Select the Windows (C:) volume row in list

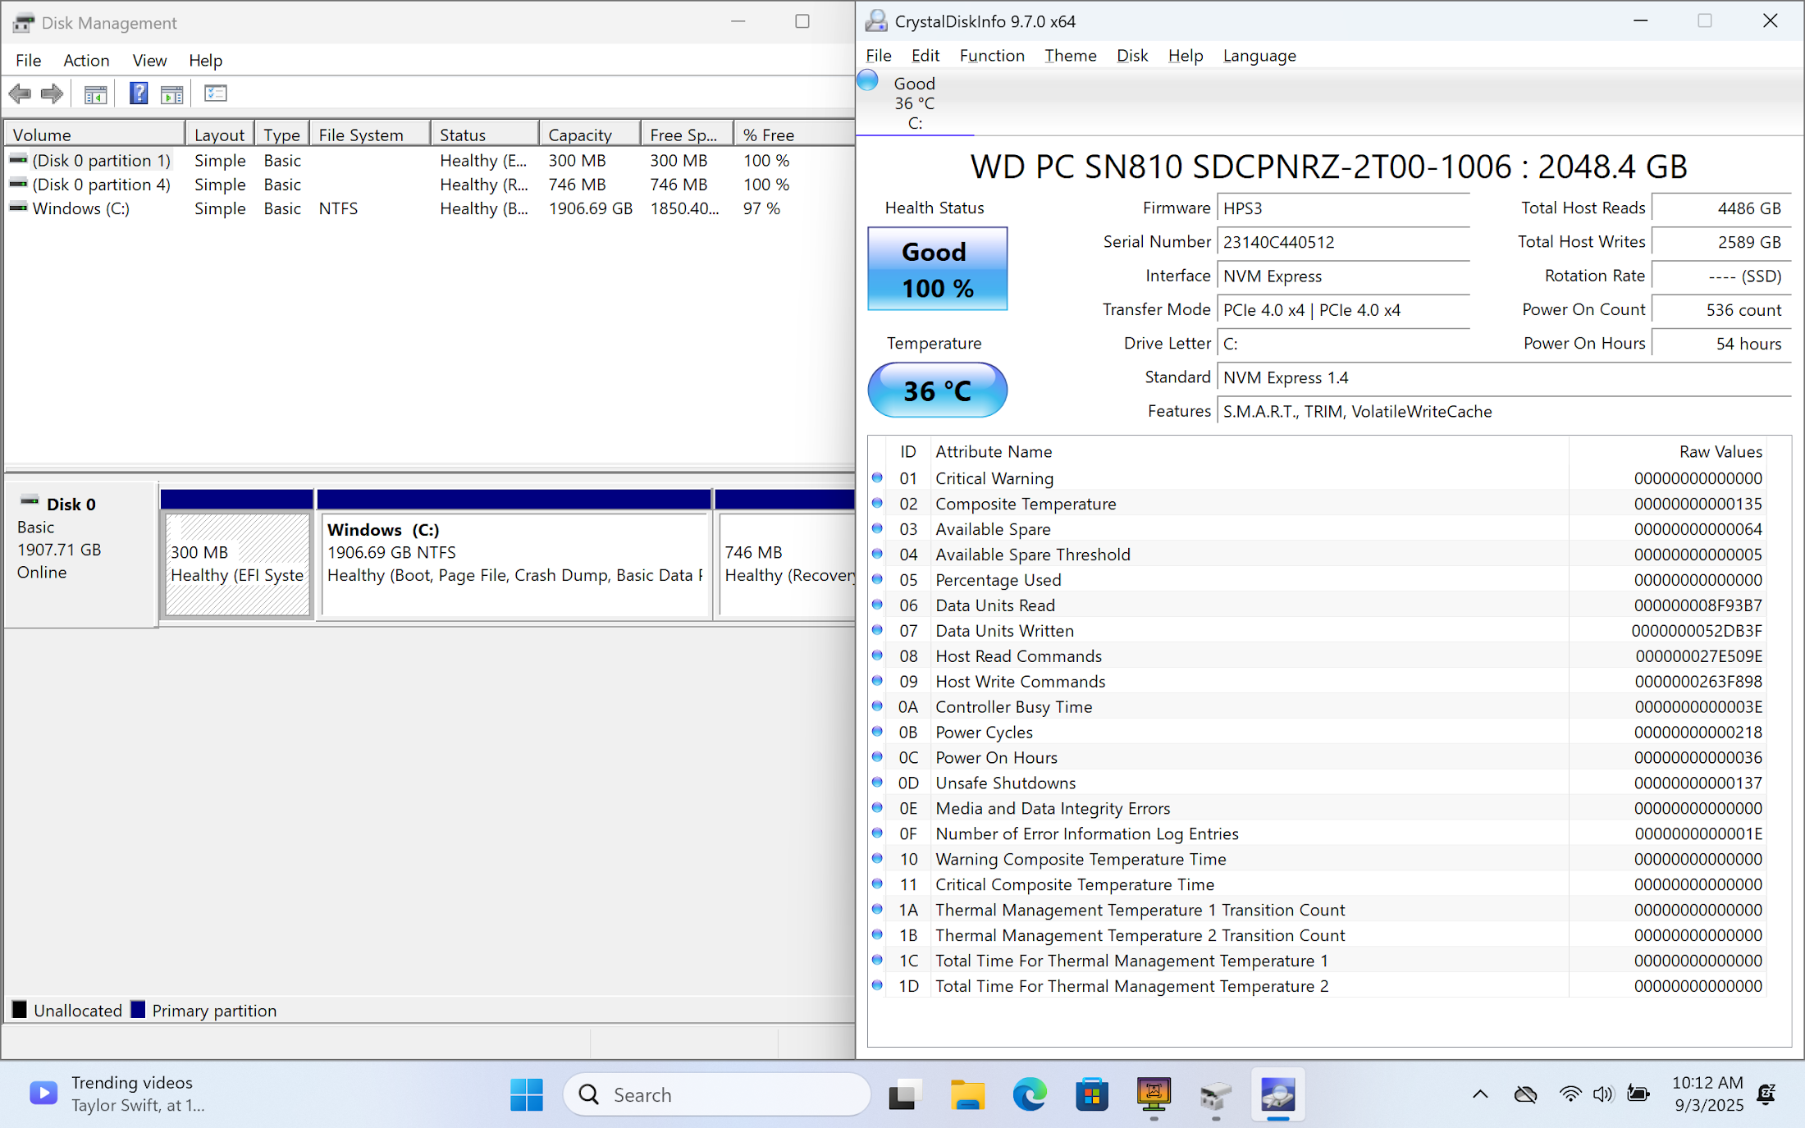tap(429, 208)
